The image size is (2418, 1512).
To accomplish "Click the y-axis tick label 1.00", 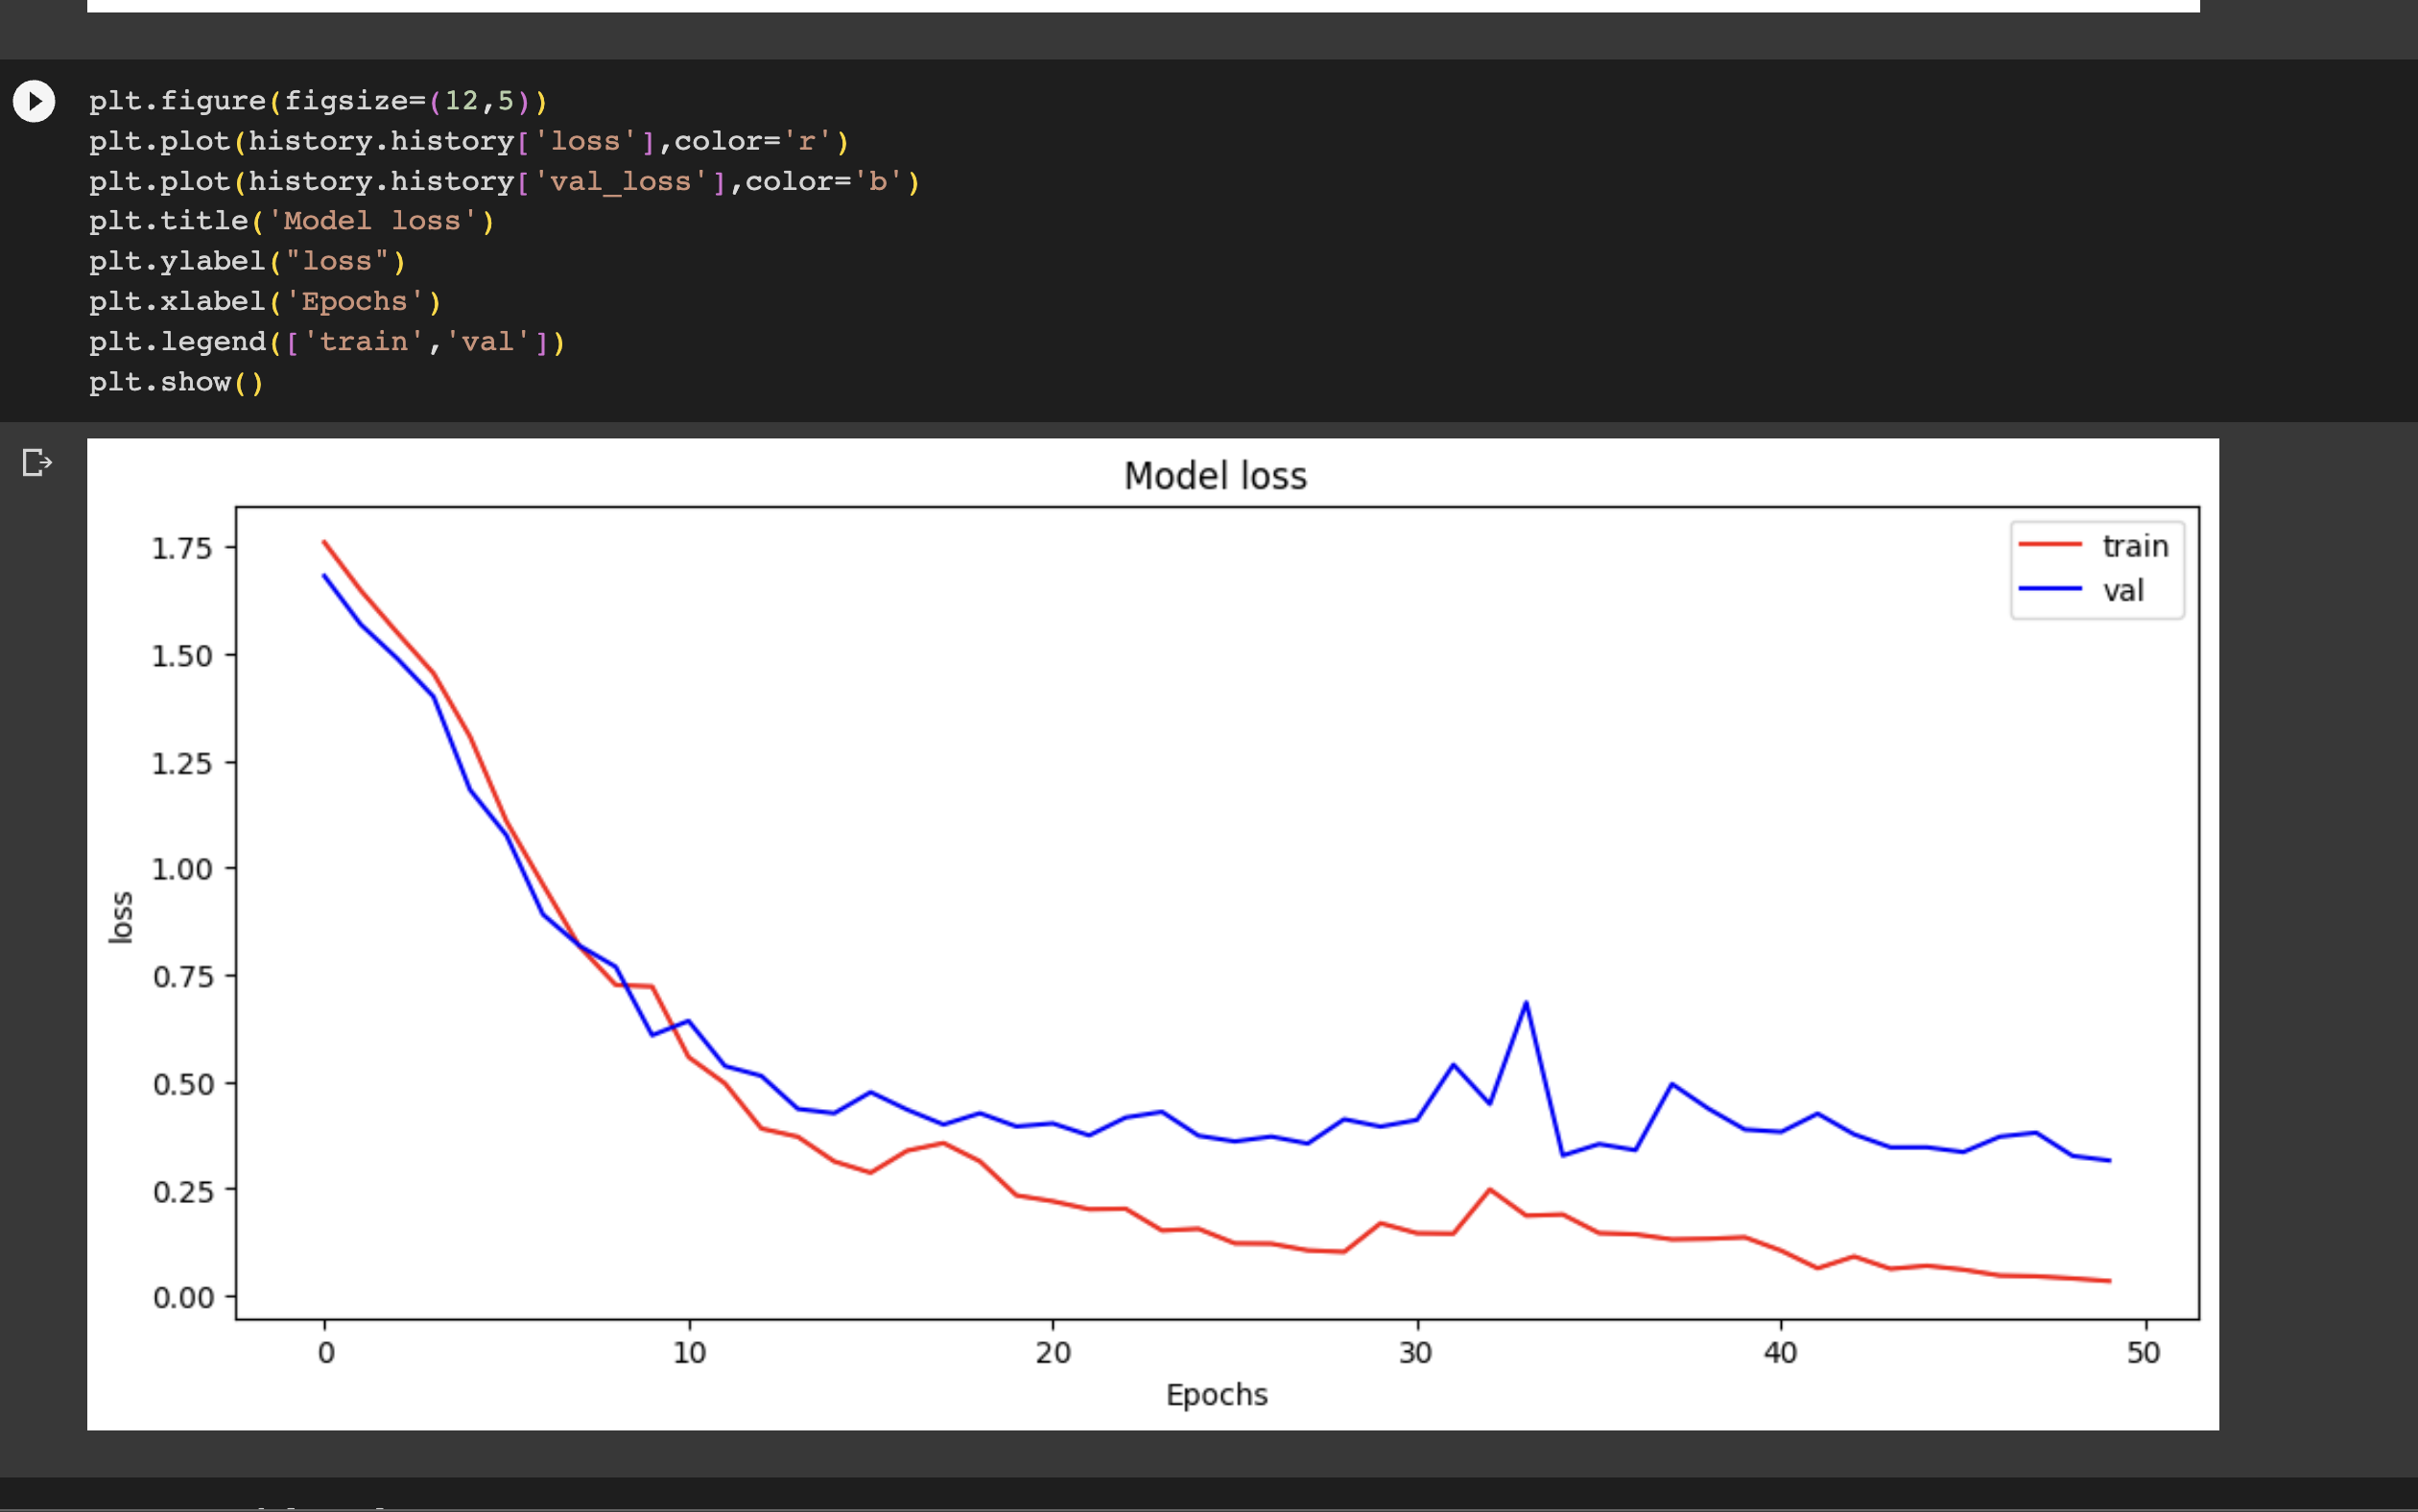I will pos(182,868).
